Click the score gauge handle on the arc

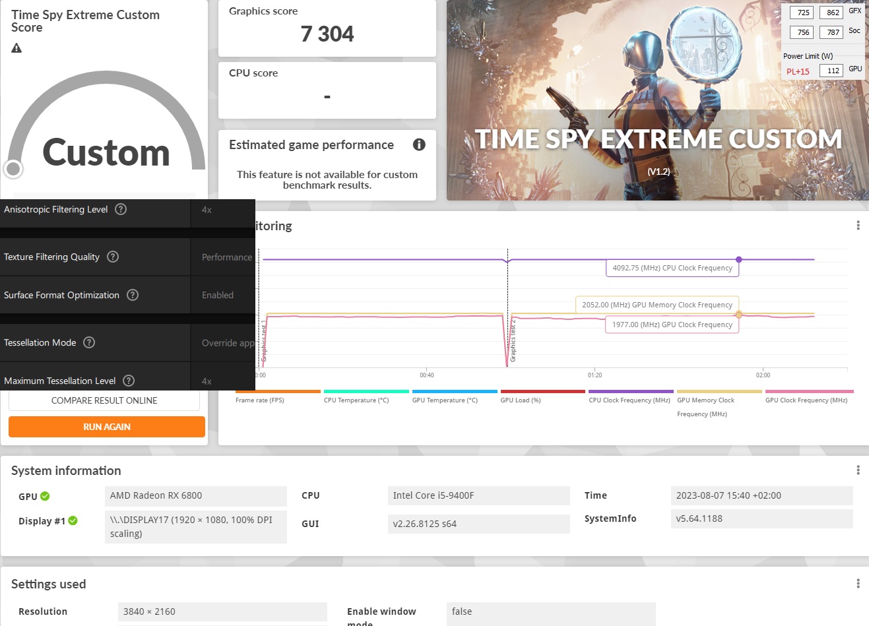point(13,169)
